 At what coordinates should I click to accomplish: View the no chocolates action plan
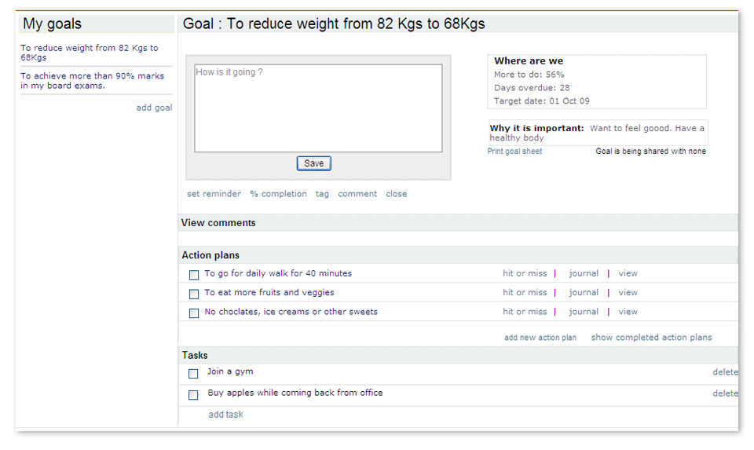tap(628, 312)
